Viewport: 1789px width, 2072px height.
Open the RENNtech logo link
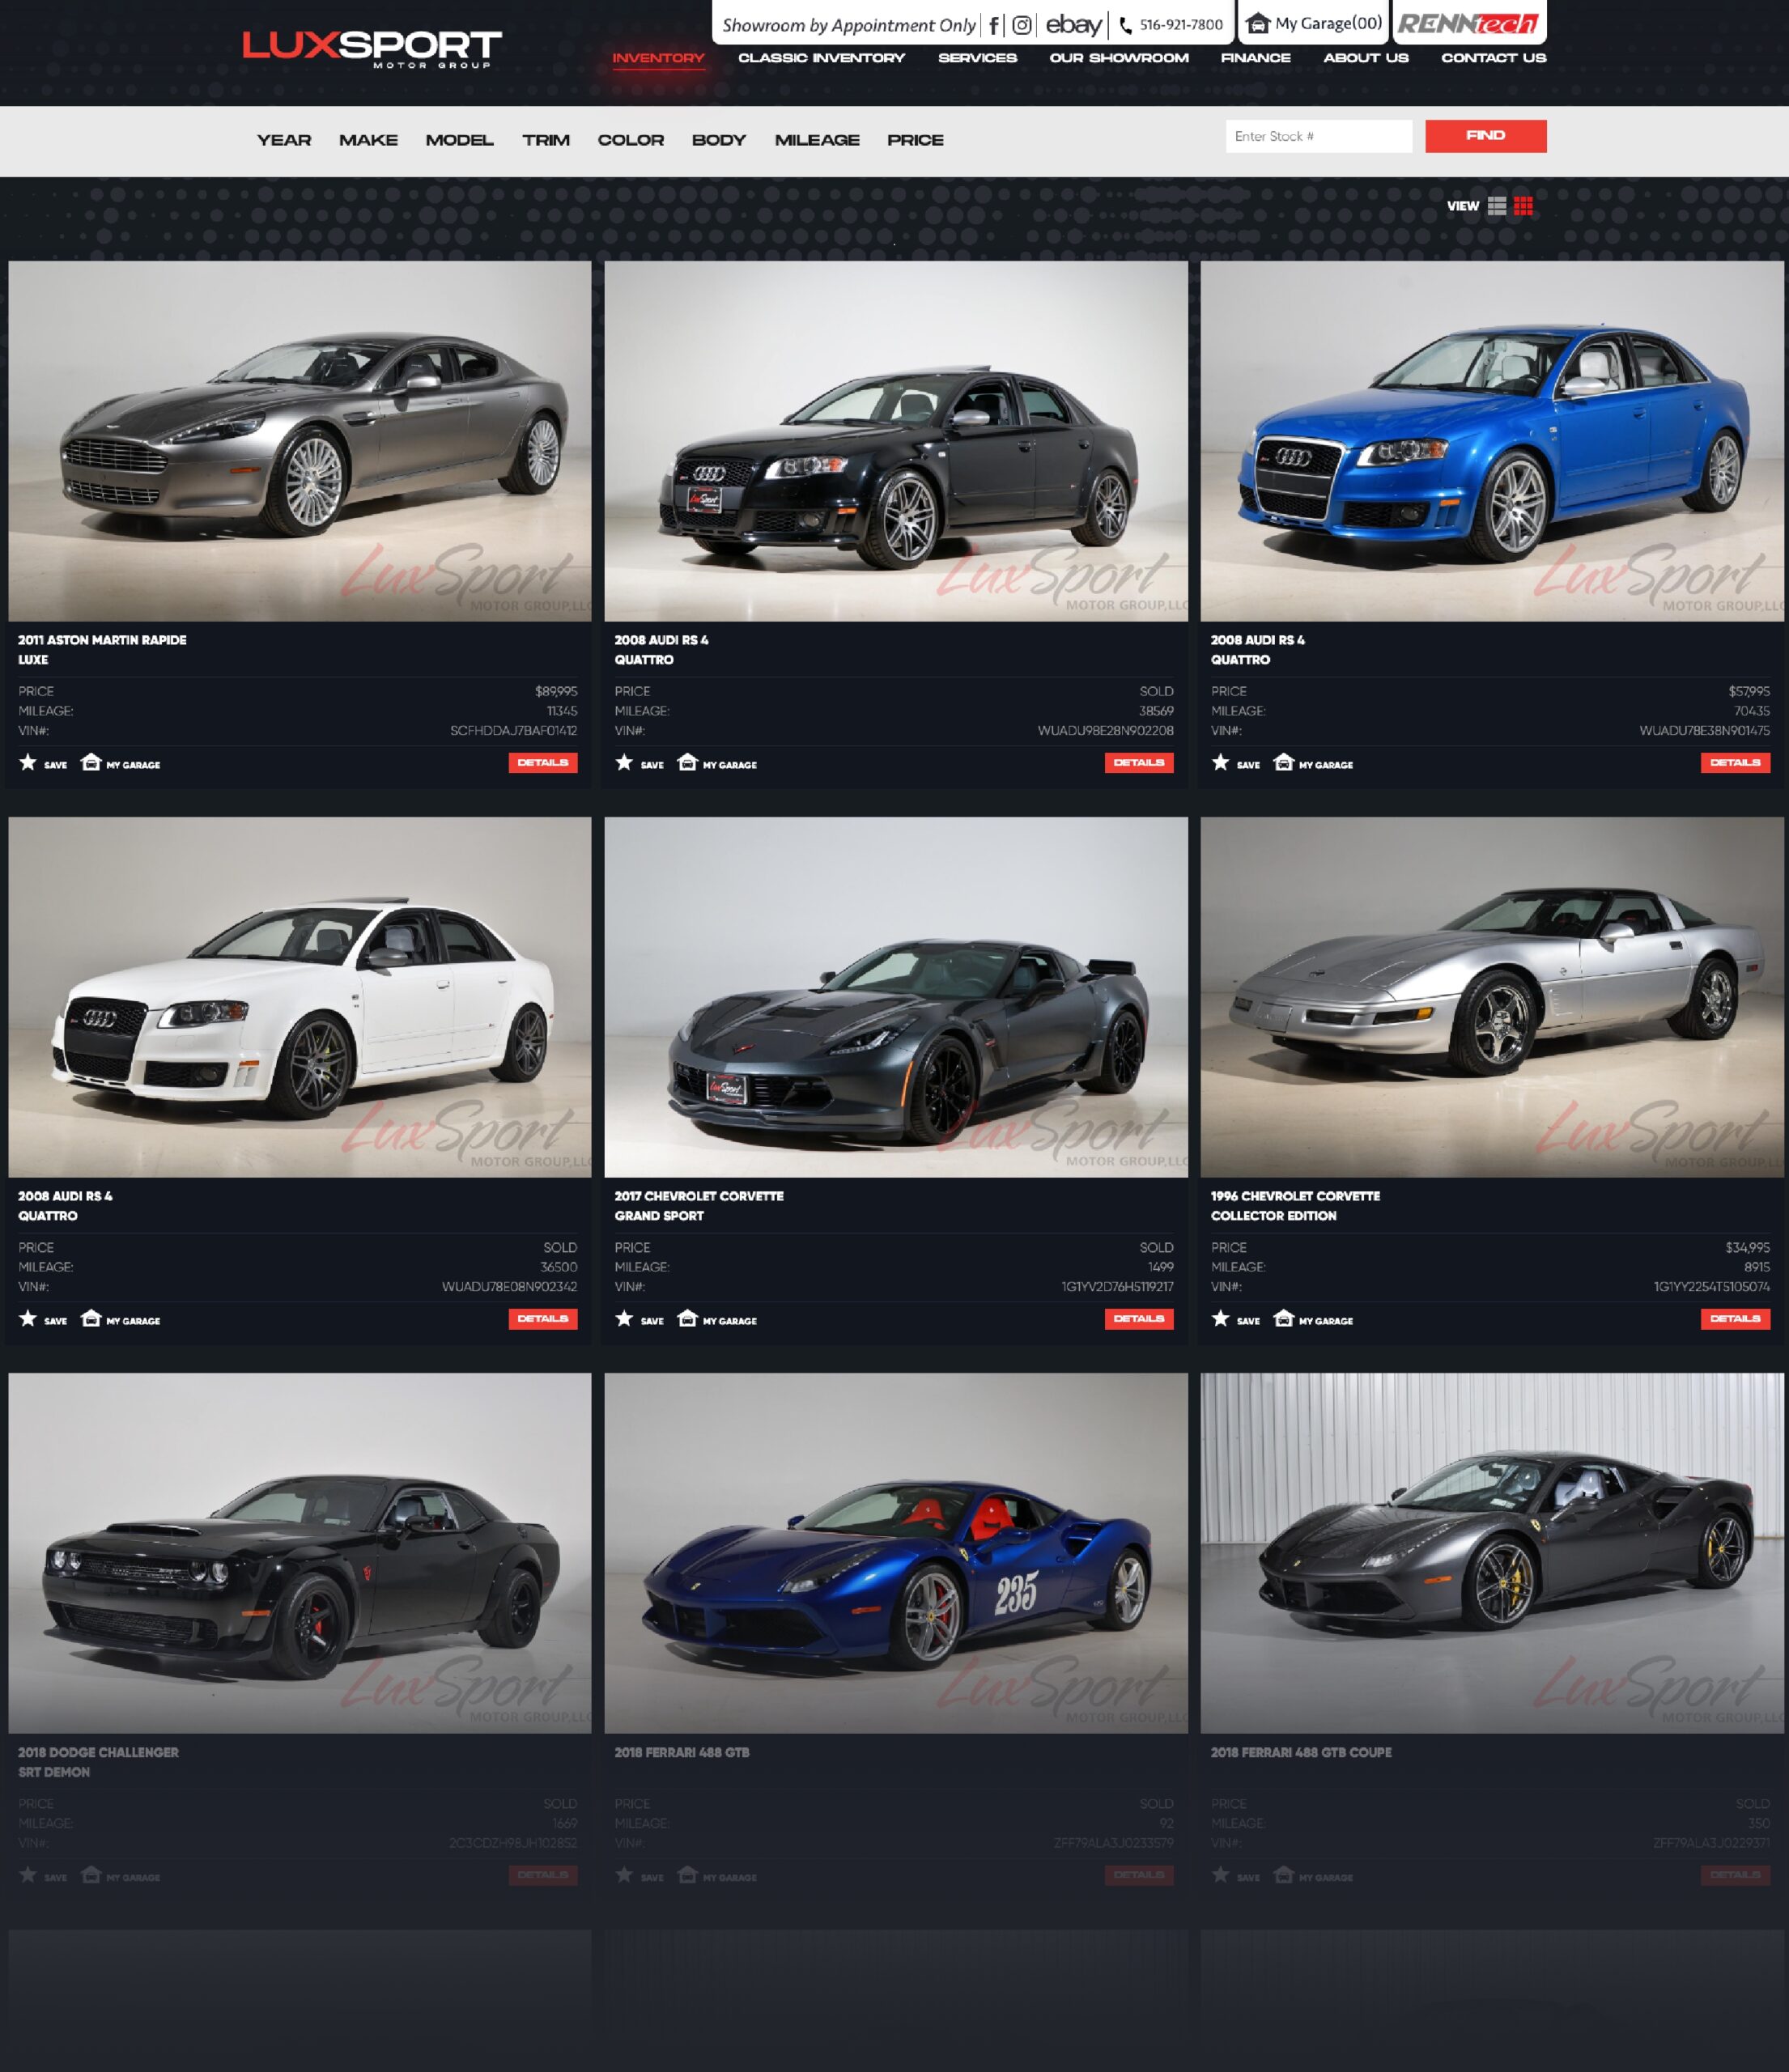pos(1468,23)
